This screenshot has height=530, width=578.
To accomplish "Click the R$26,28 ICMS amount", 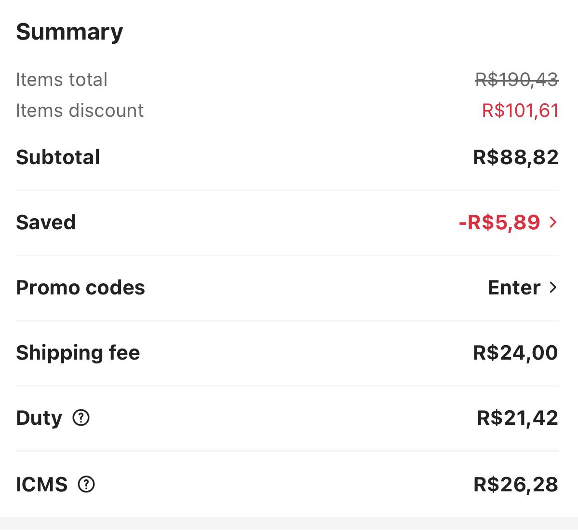I will click(516, 485).
